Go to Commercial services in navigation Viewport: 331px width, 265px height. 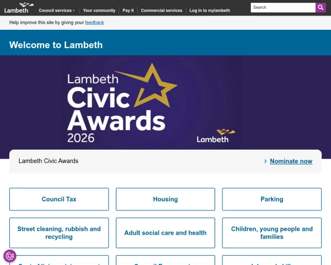click(x=162, y=10)
